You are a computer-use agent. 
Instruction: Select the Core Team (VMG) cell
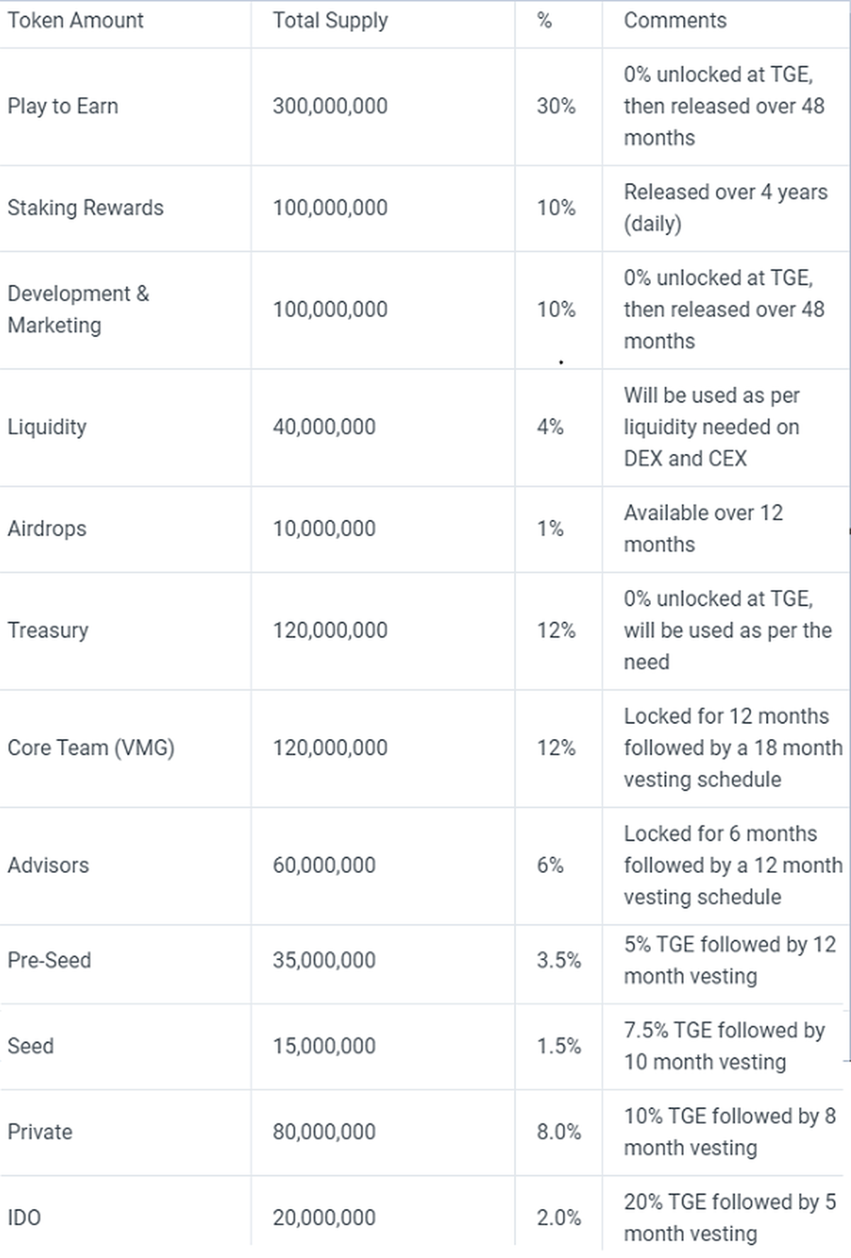(x=91, y=748)
